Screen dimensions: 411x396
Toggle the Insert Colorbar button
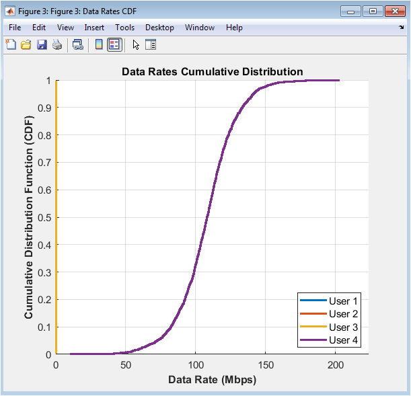99,45
